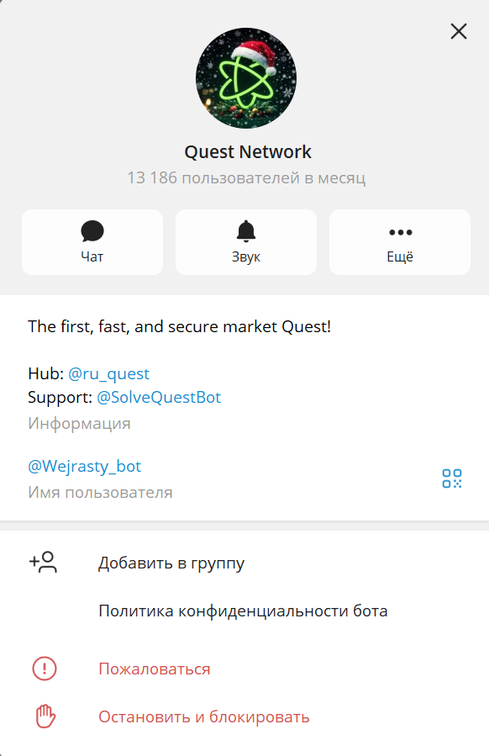489x756 pixels.
Task: Click the add-user icon beside Добавить в группу
Action: coord(43,563)
